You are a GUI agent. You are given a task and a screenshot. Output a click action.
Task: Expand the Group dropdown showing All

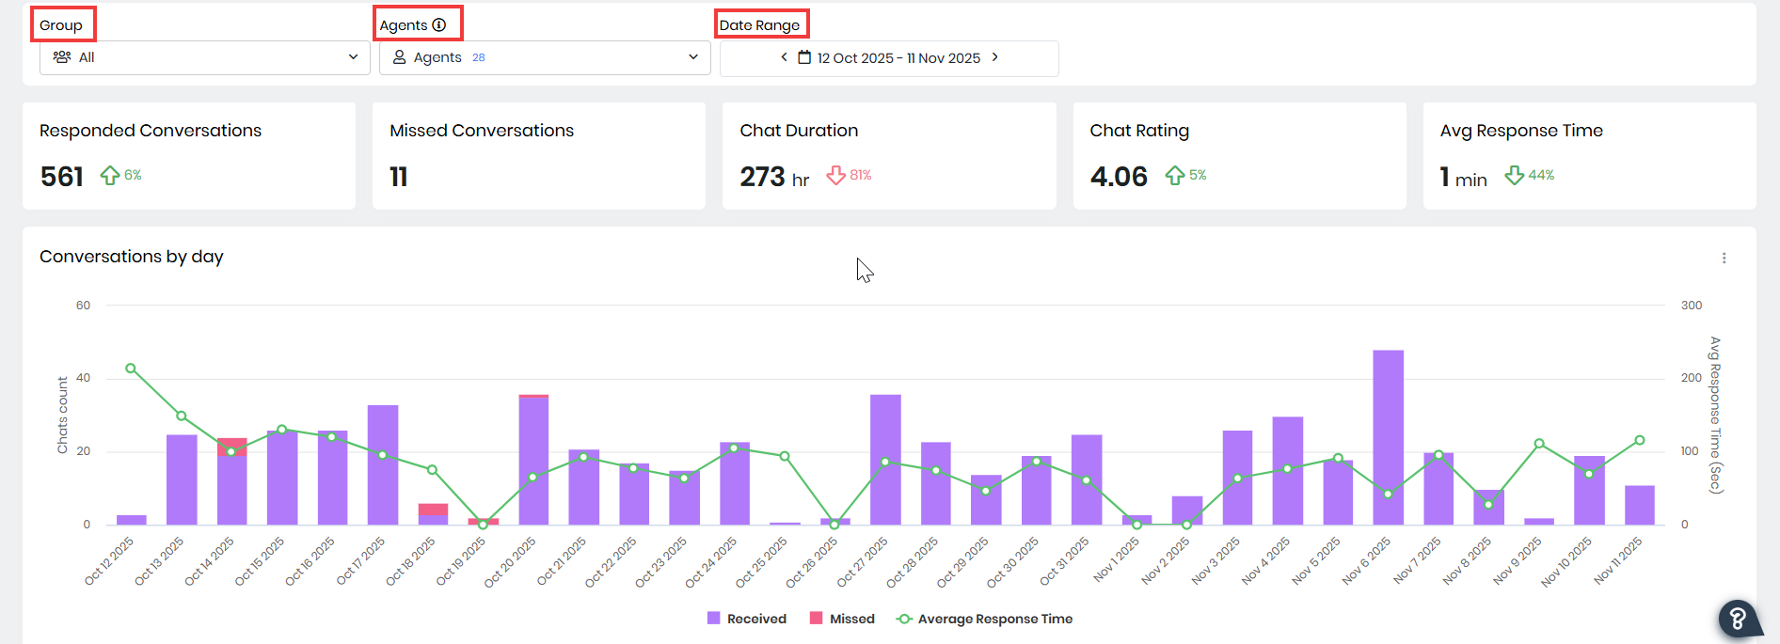click(205, 57)
